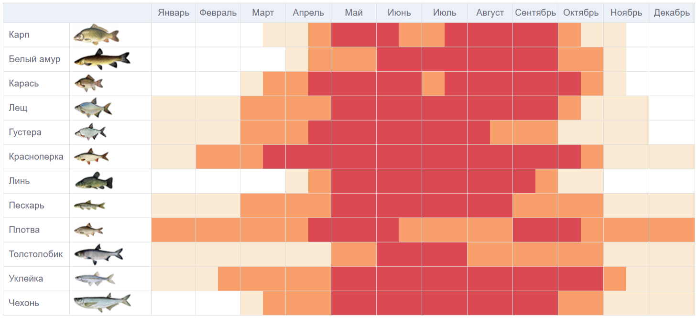Click Плотва's orange January cell
The width and height of the screenshot is (697, 318).
coord(174,230)
